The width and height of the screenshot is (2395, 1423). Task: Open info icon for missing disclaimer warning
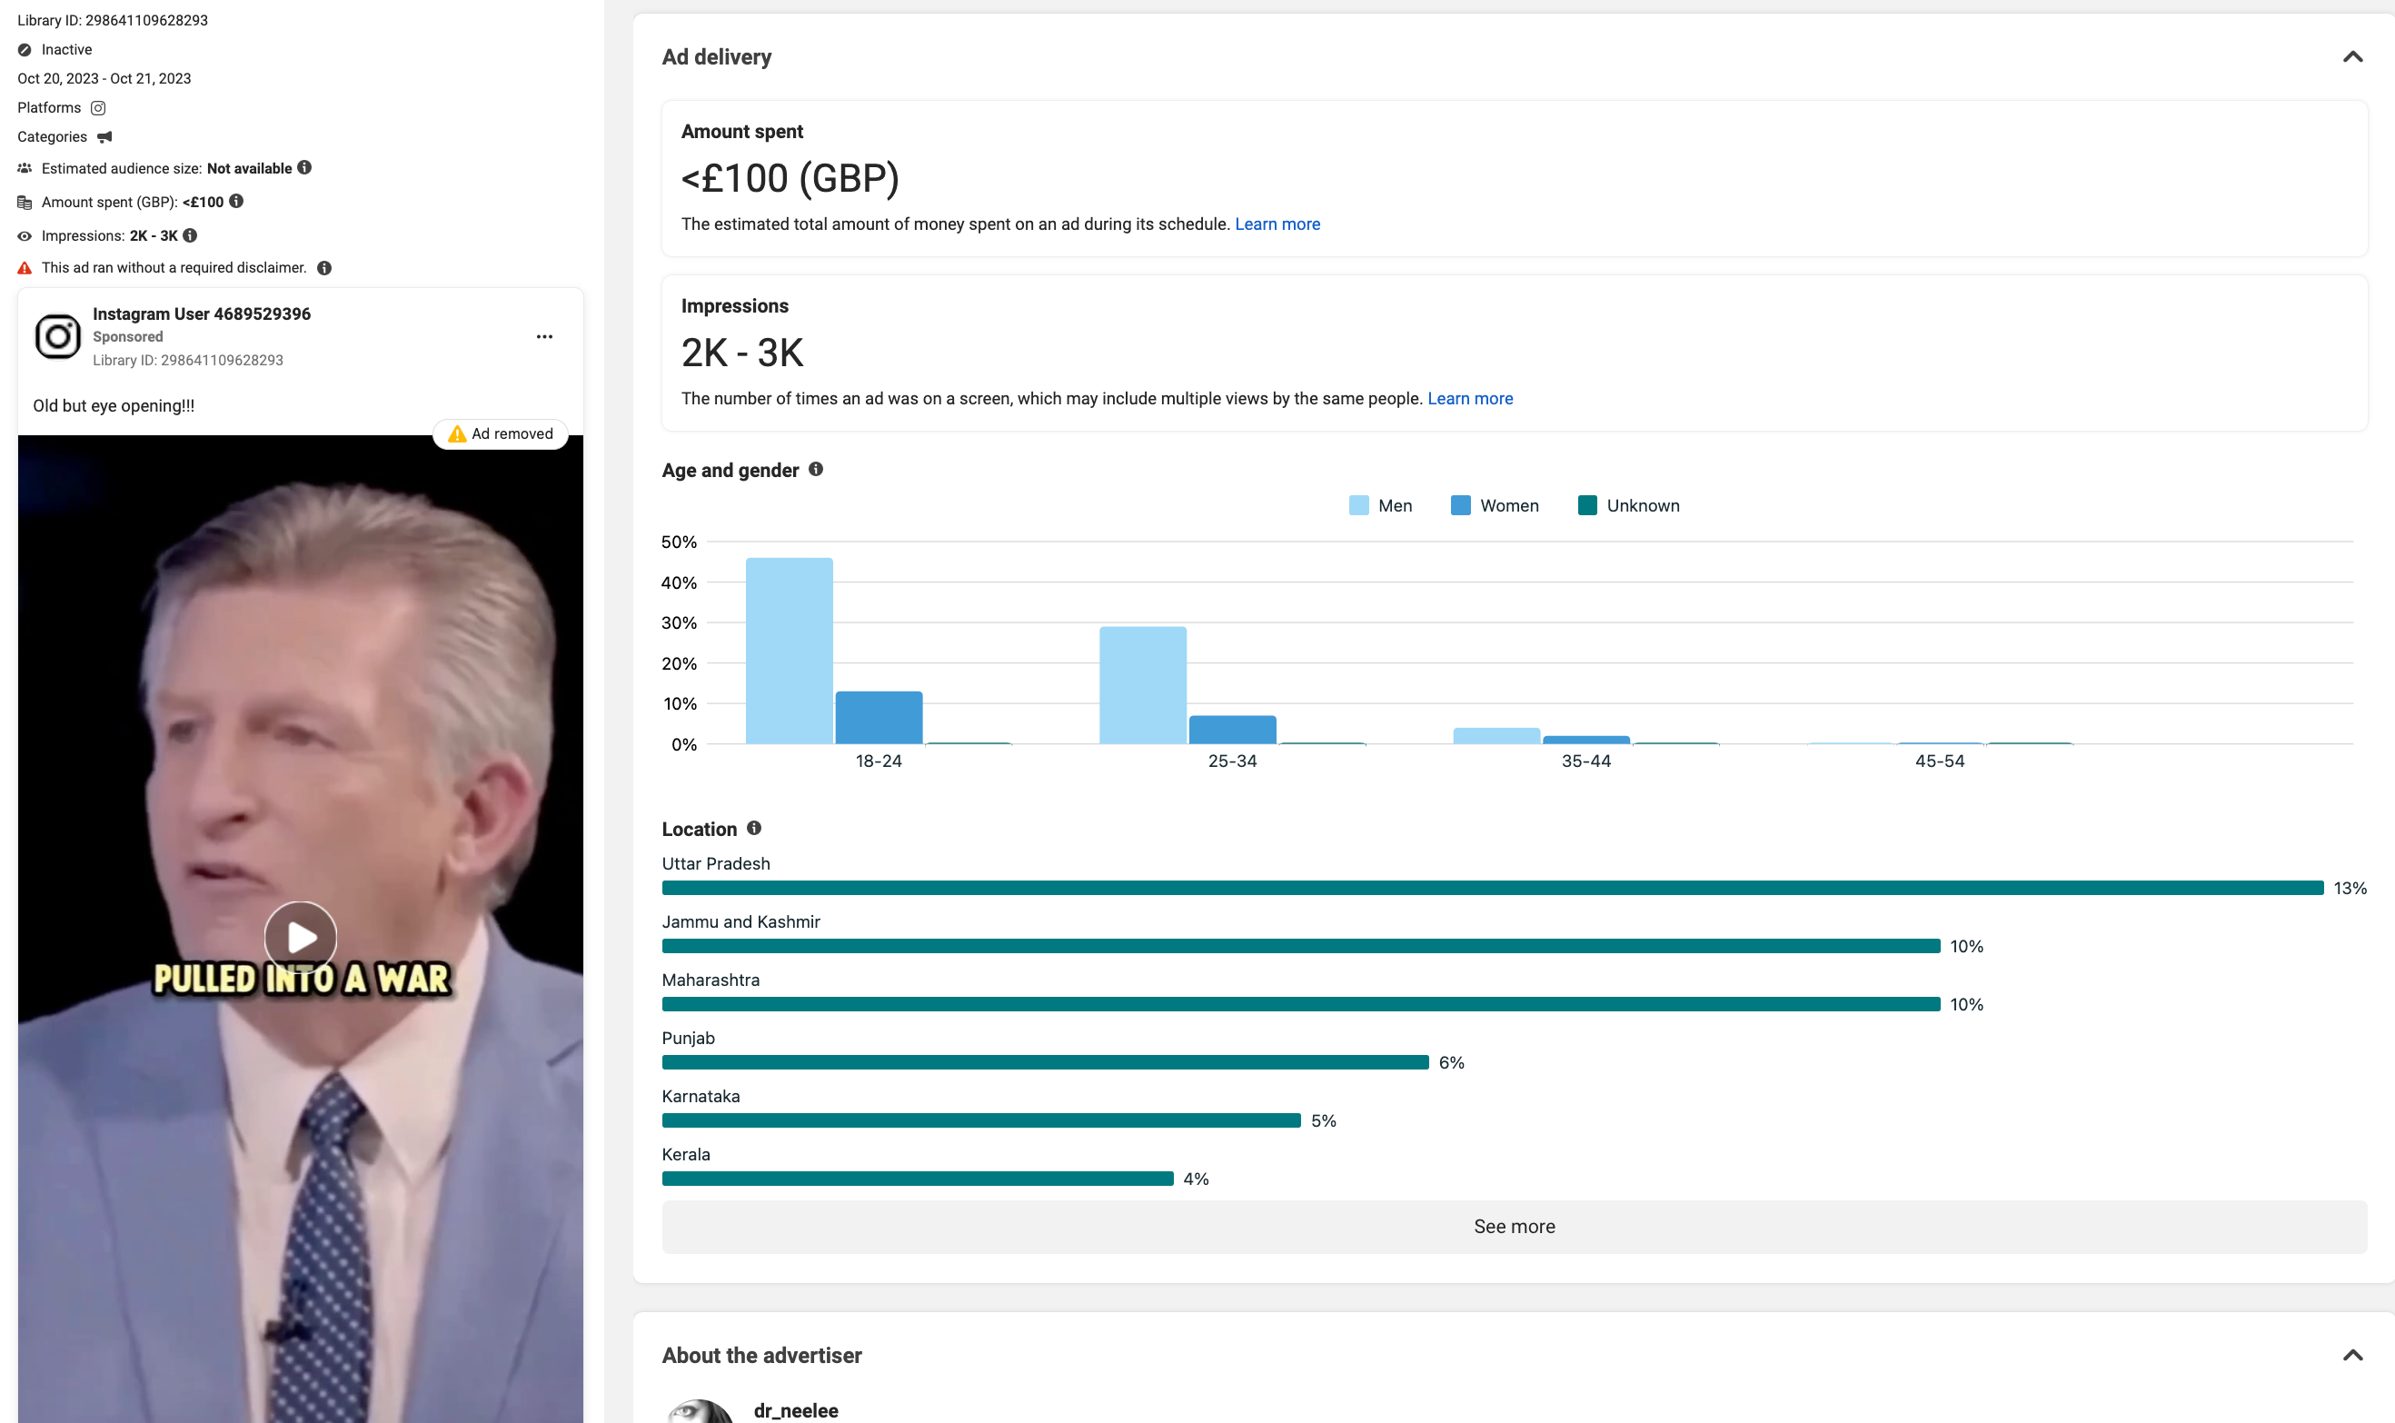click(x=325, y=267)
